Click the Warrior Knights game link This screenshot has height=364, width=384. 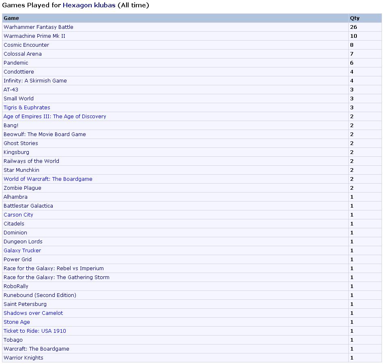tap(24, 358)
